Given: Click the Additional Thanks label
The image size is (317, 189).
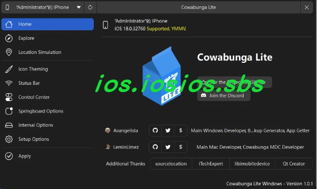Looking at the screenshot, I should point(126,164).
